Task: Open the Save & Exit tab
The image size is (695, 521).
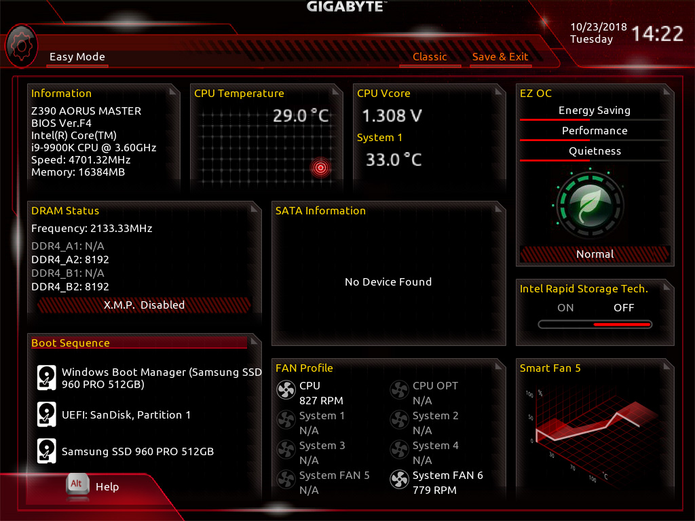Action: (x=500, y=57)
